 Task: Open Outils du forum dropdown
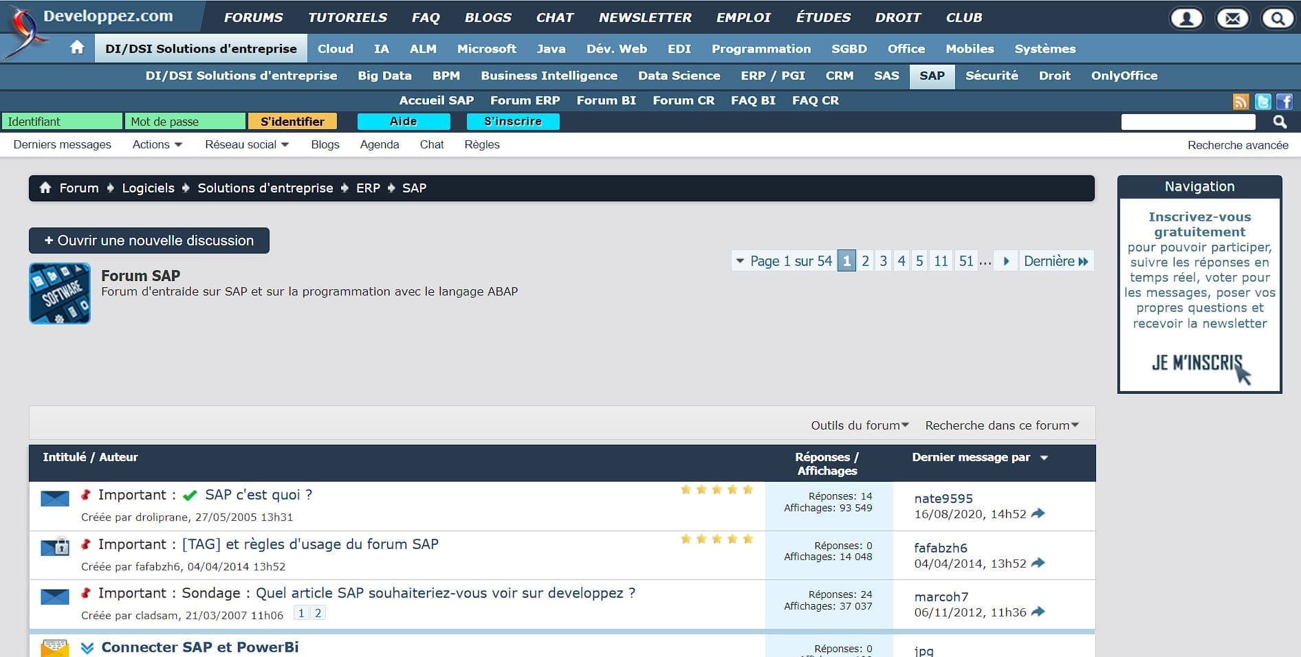pyautogui.click(x=860, y=425)
